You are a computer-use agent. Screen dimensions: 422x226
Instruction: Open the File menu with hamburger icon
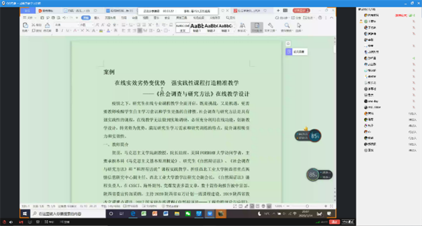[x=28, y=18]
